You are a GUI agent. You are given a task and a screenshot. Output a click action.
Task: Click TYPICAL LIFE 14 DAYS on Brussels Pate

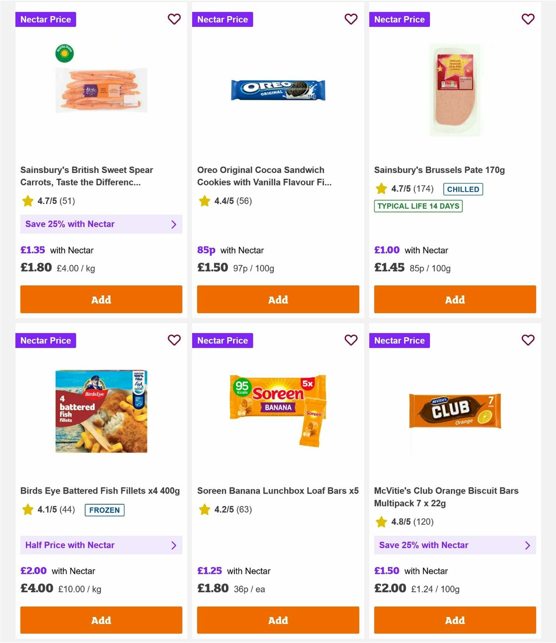tap(418, 206)
